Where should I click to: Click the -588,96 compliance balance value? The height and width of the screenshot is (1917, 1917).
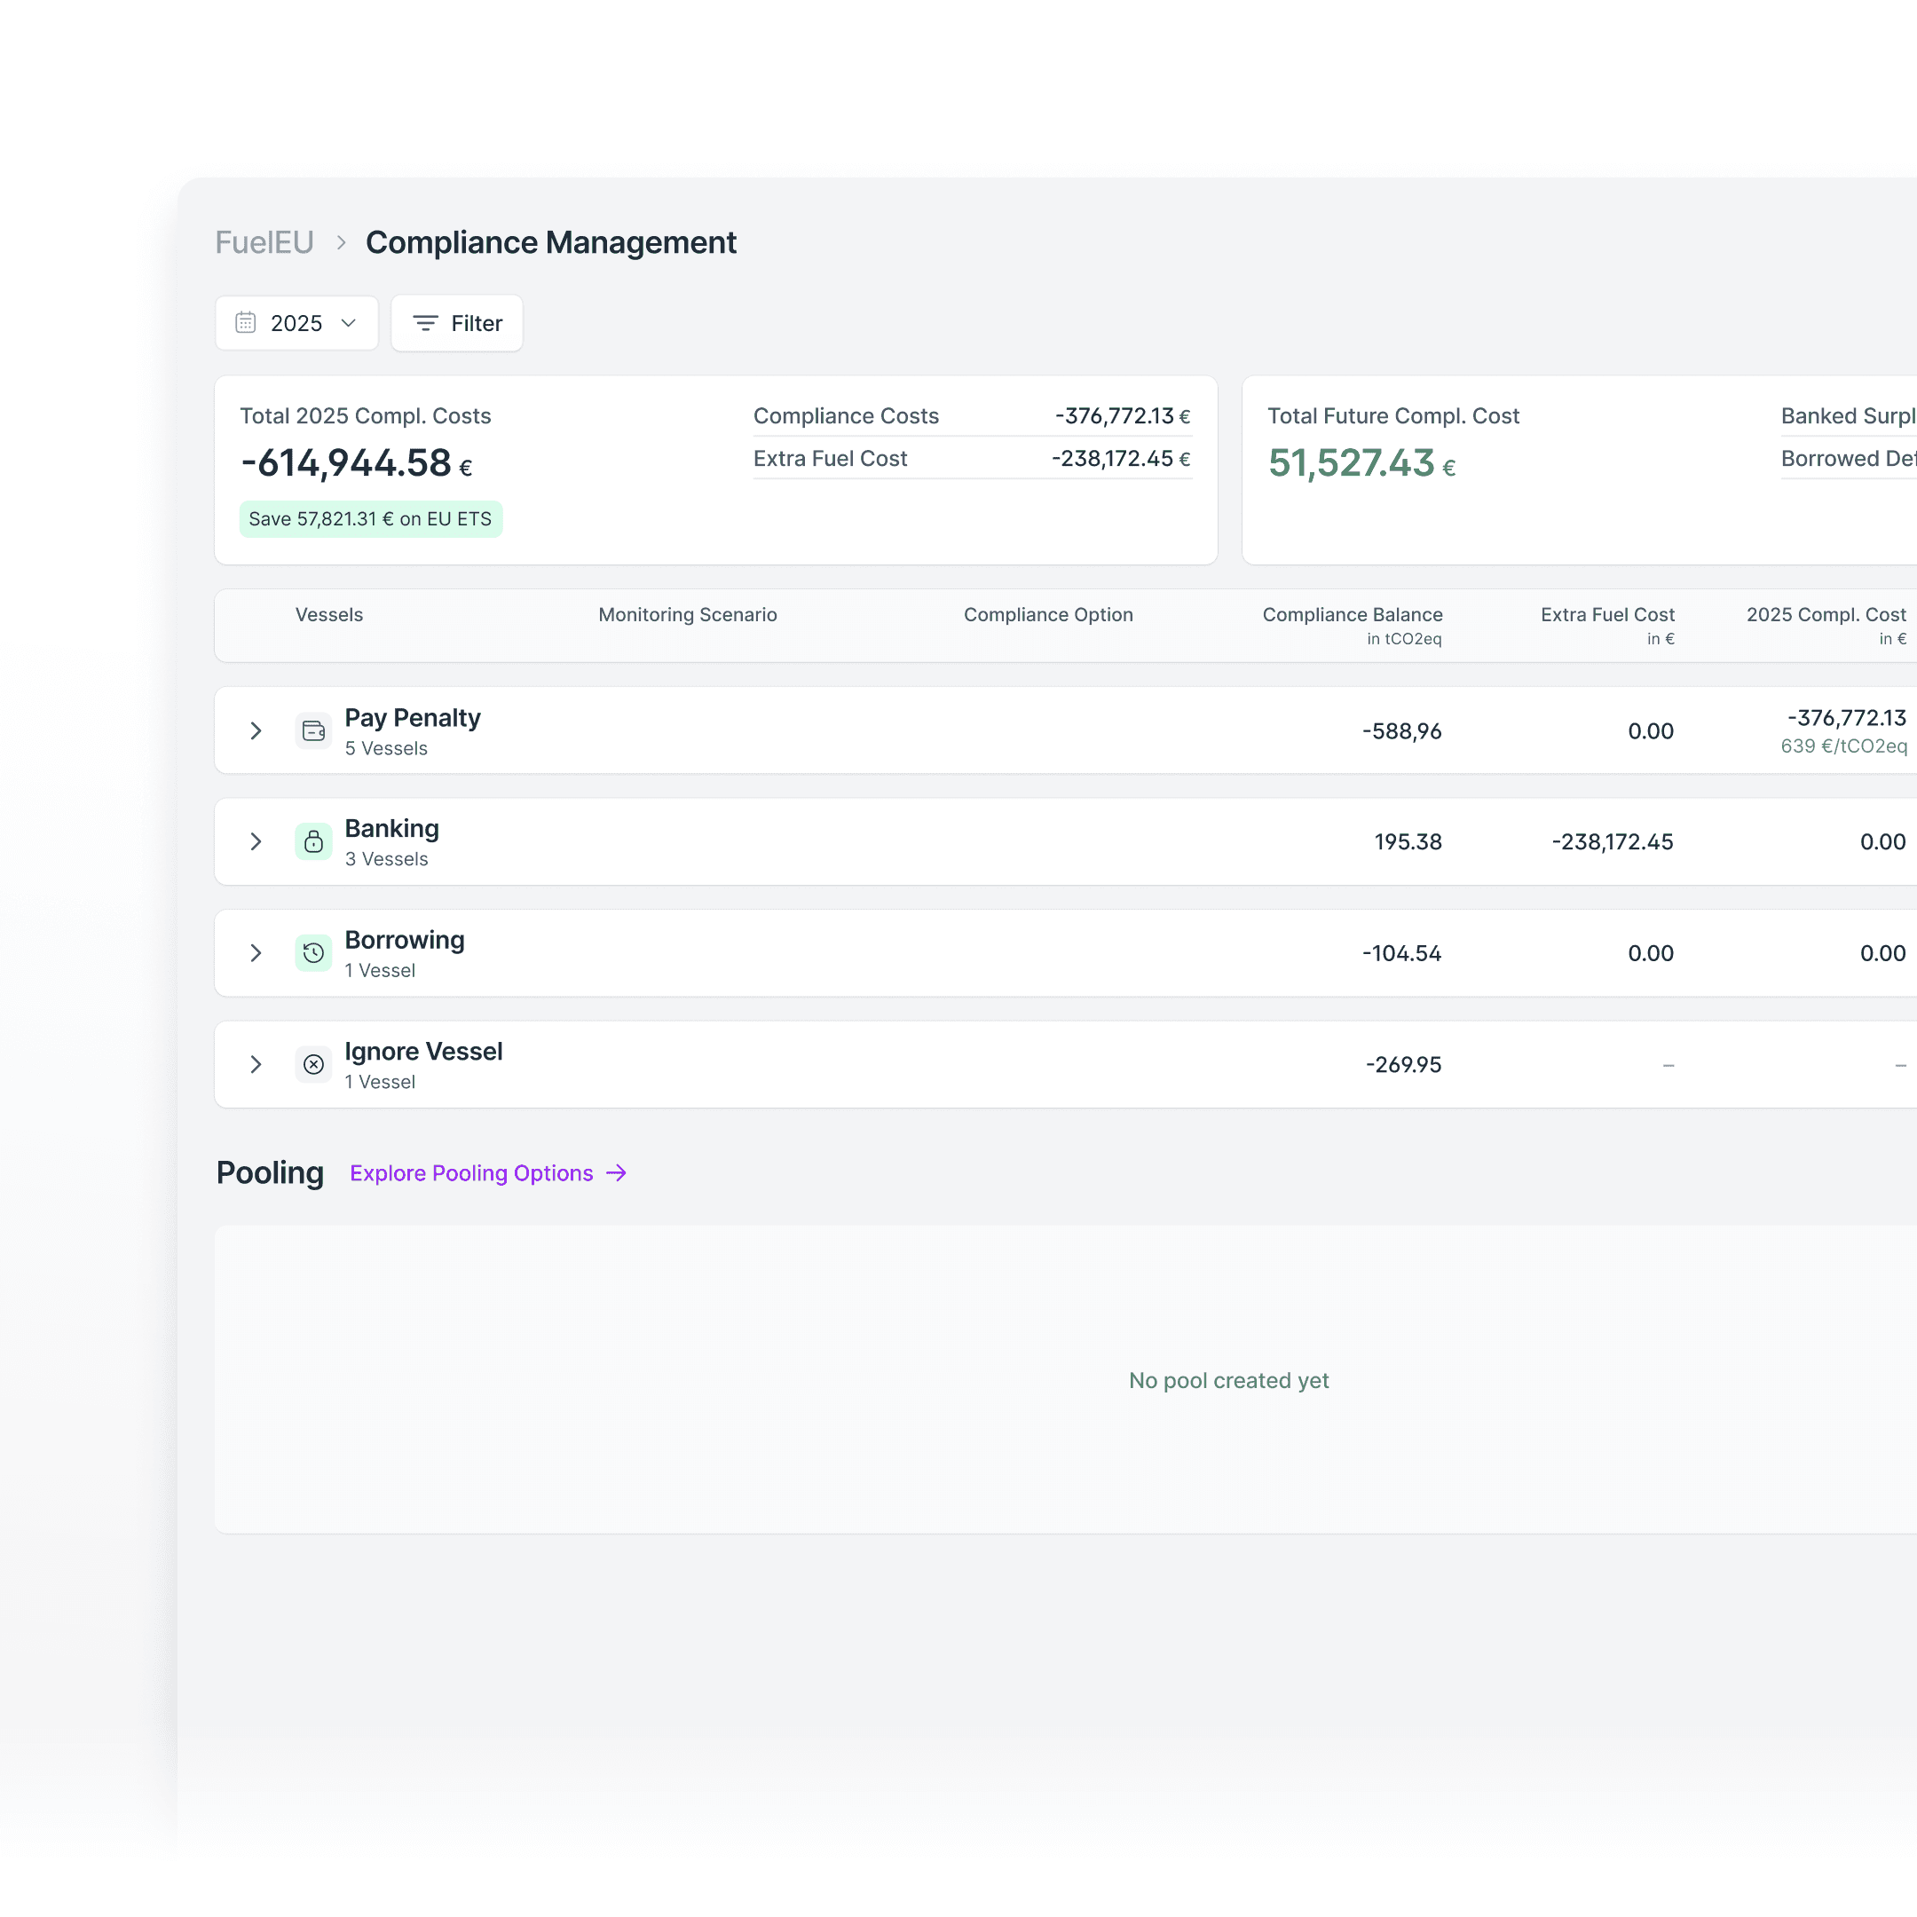(1401, 731)
